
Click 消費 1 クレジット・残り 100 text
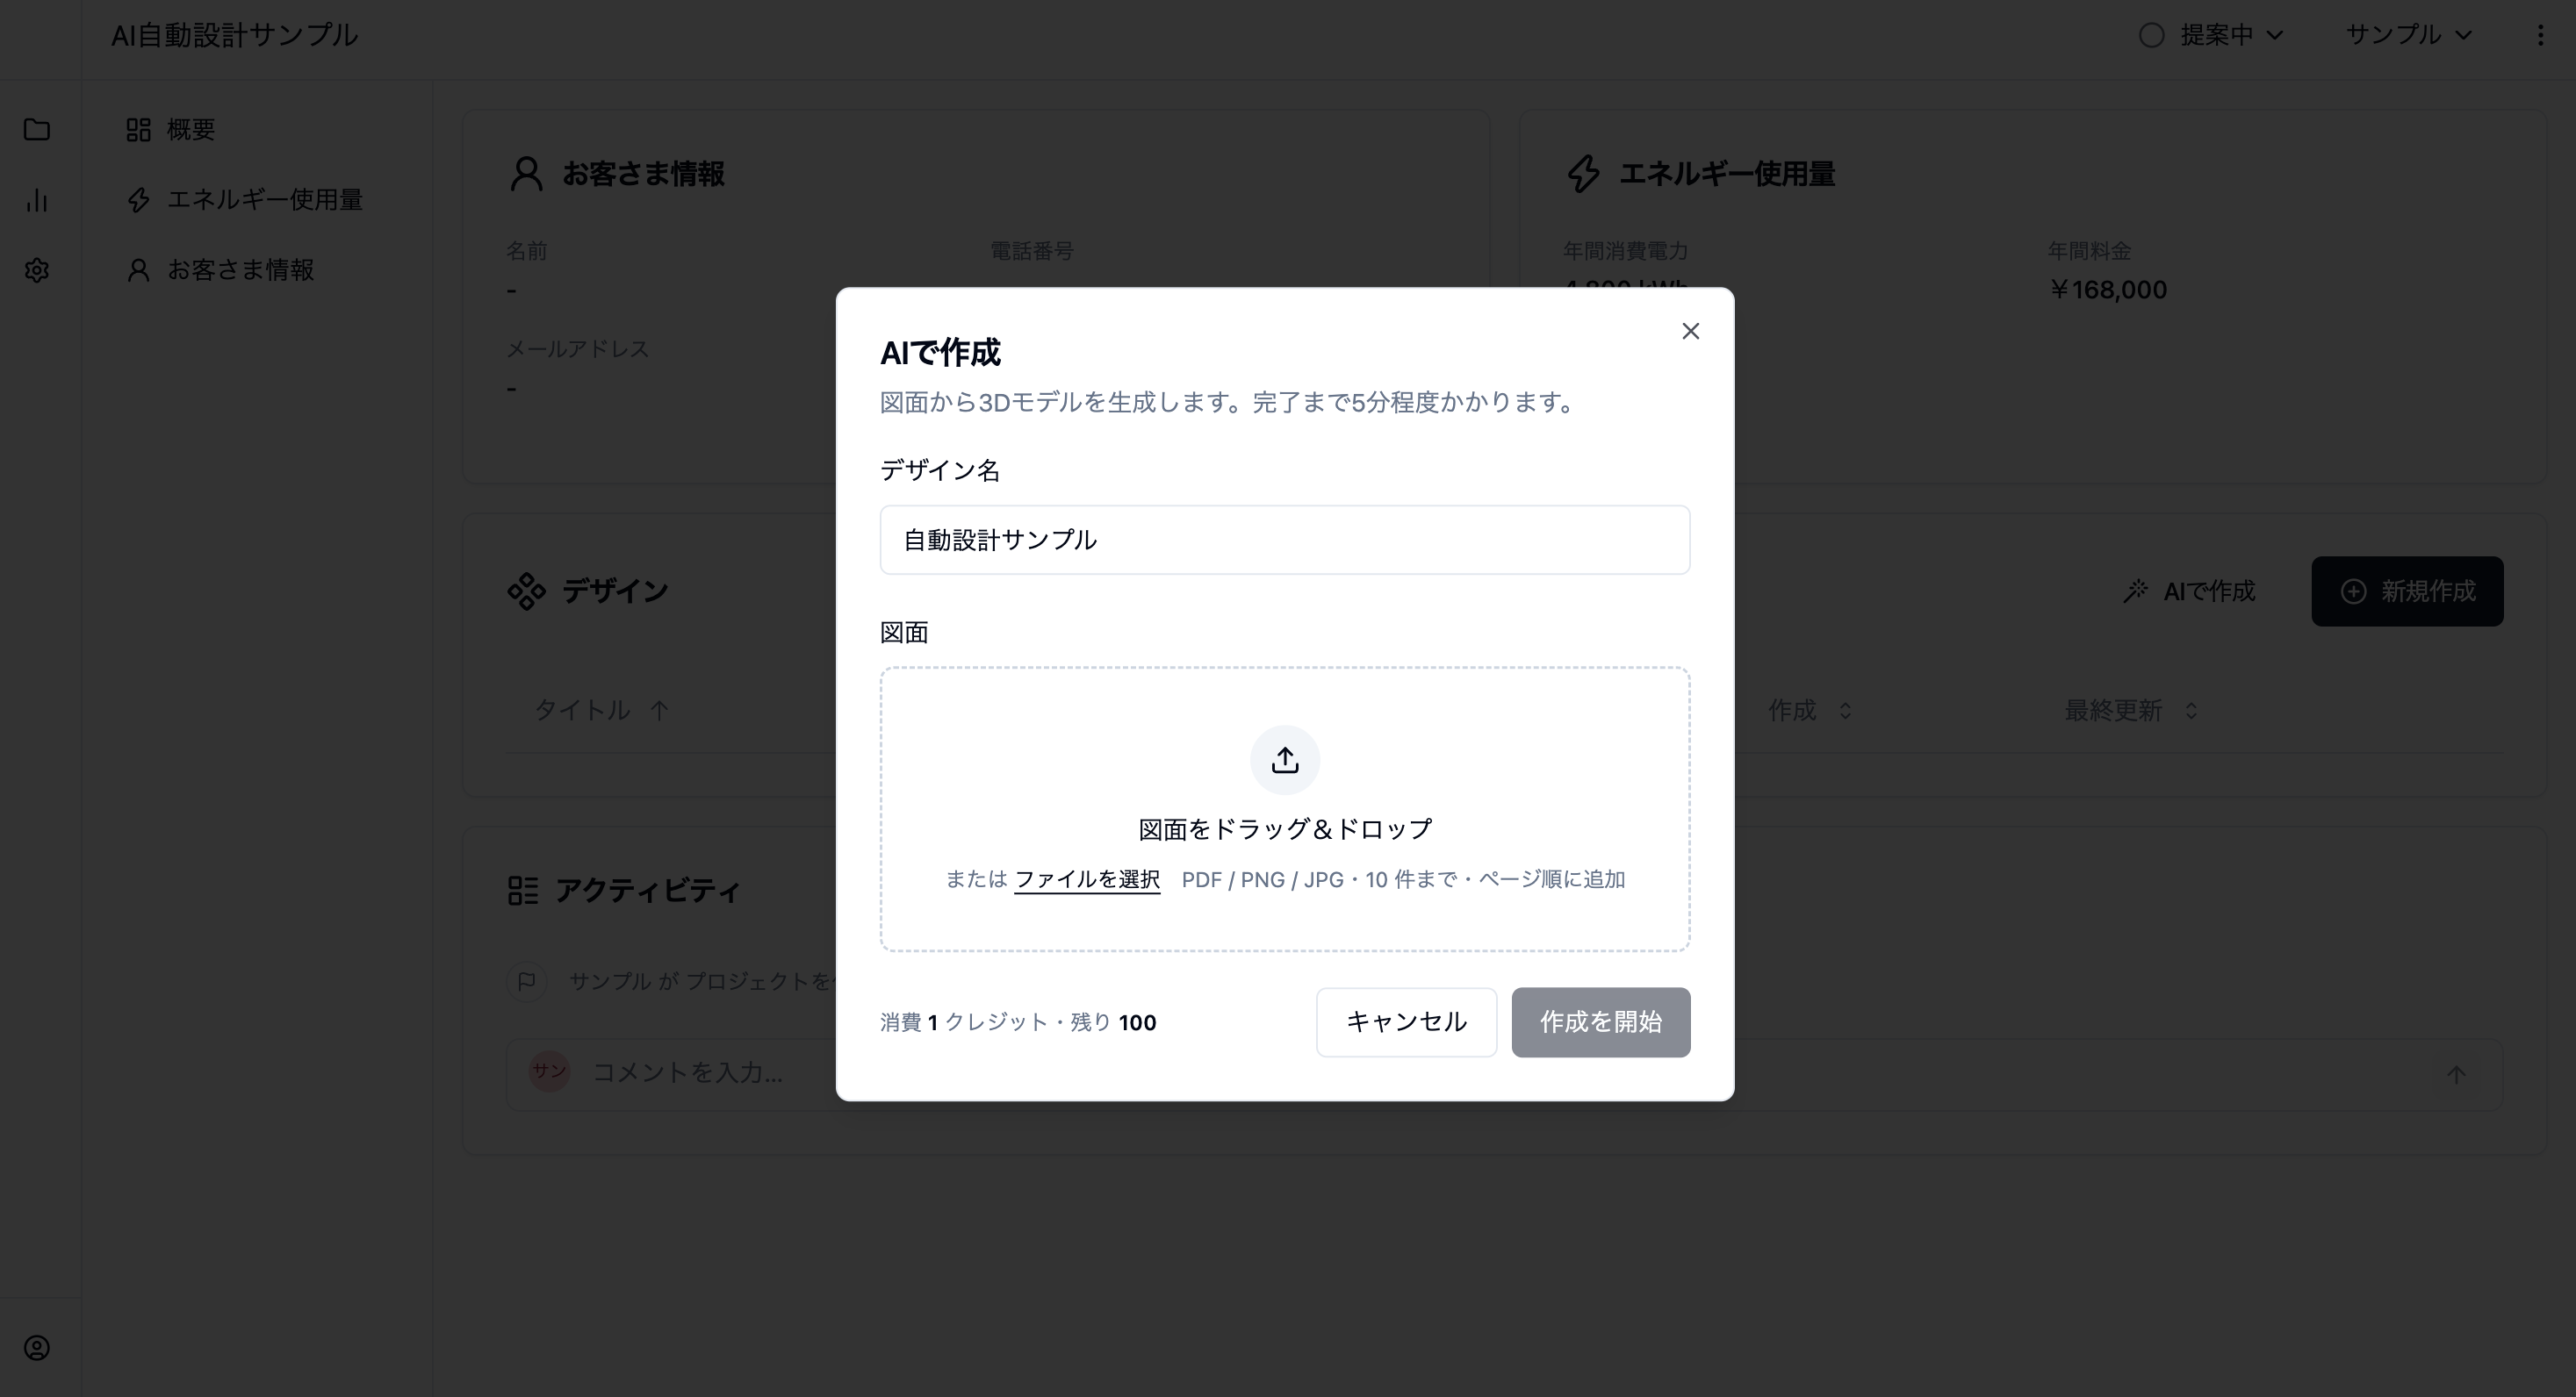point(1018,1022)
